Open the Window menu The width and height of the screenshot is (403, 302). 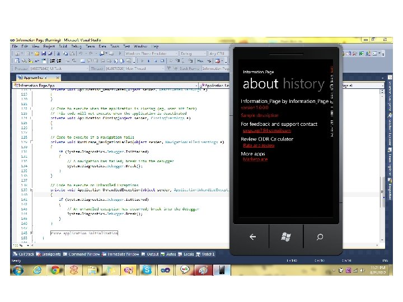tap(140, 46)
